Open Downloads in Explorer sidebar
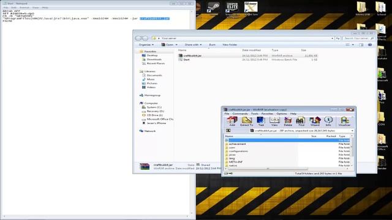Screen dimensions: 392x220 pos(154,59)
